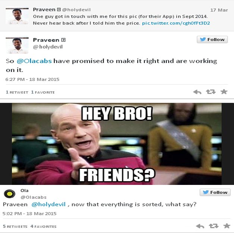Screen dimensions: 234x233
Task: Retweet Ola's "what say?" tweet
Action: pyautogui.click(x=214, y=226)
